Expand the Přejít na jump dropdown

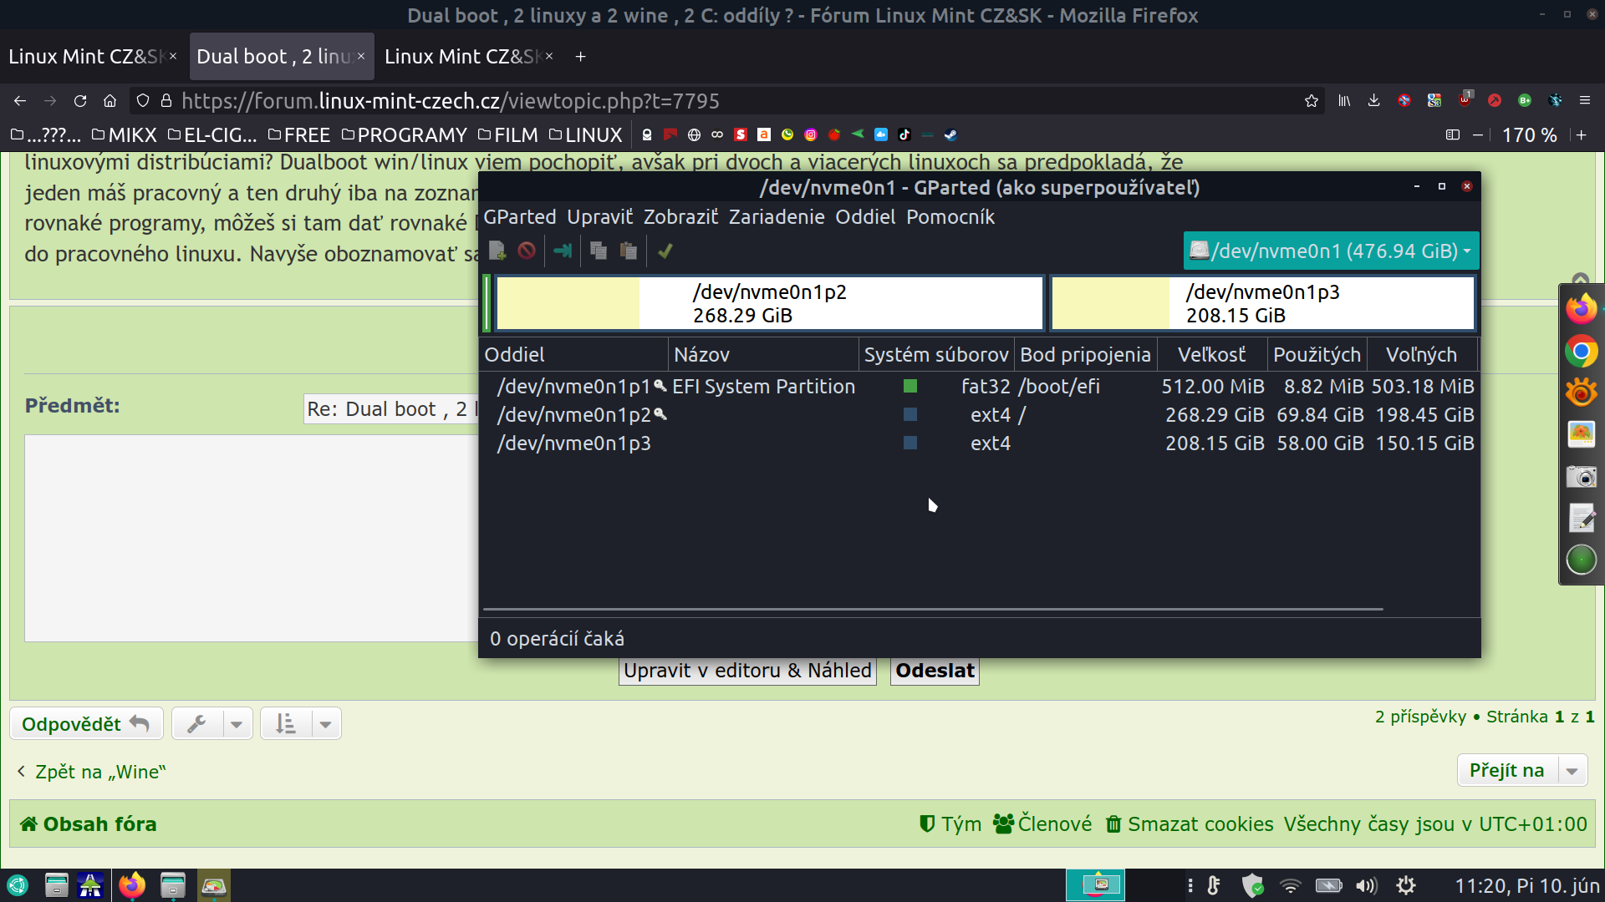pos(1572,771)
